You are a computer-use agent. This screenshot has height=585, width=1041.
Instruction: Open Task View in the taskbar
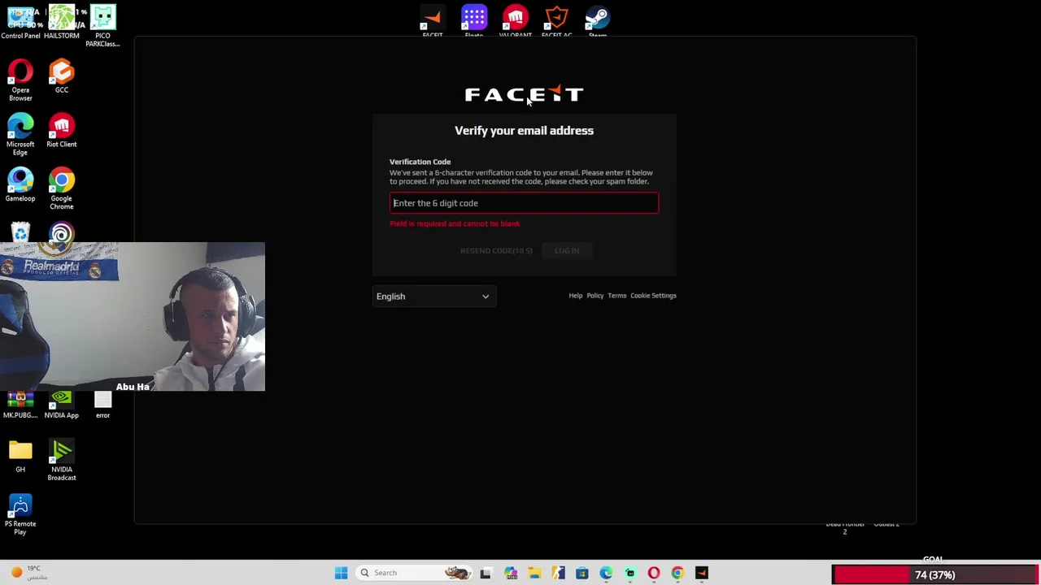pos(486,573)
